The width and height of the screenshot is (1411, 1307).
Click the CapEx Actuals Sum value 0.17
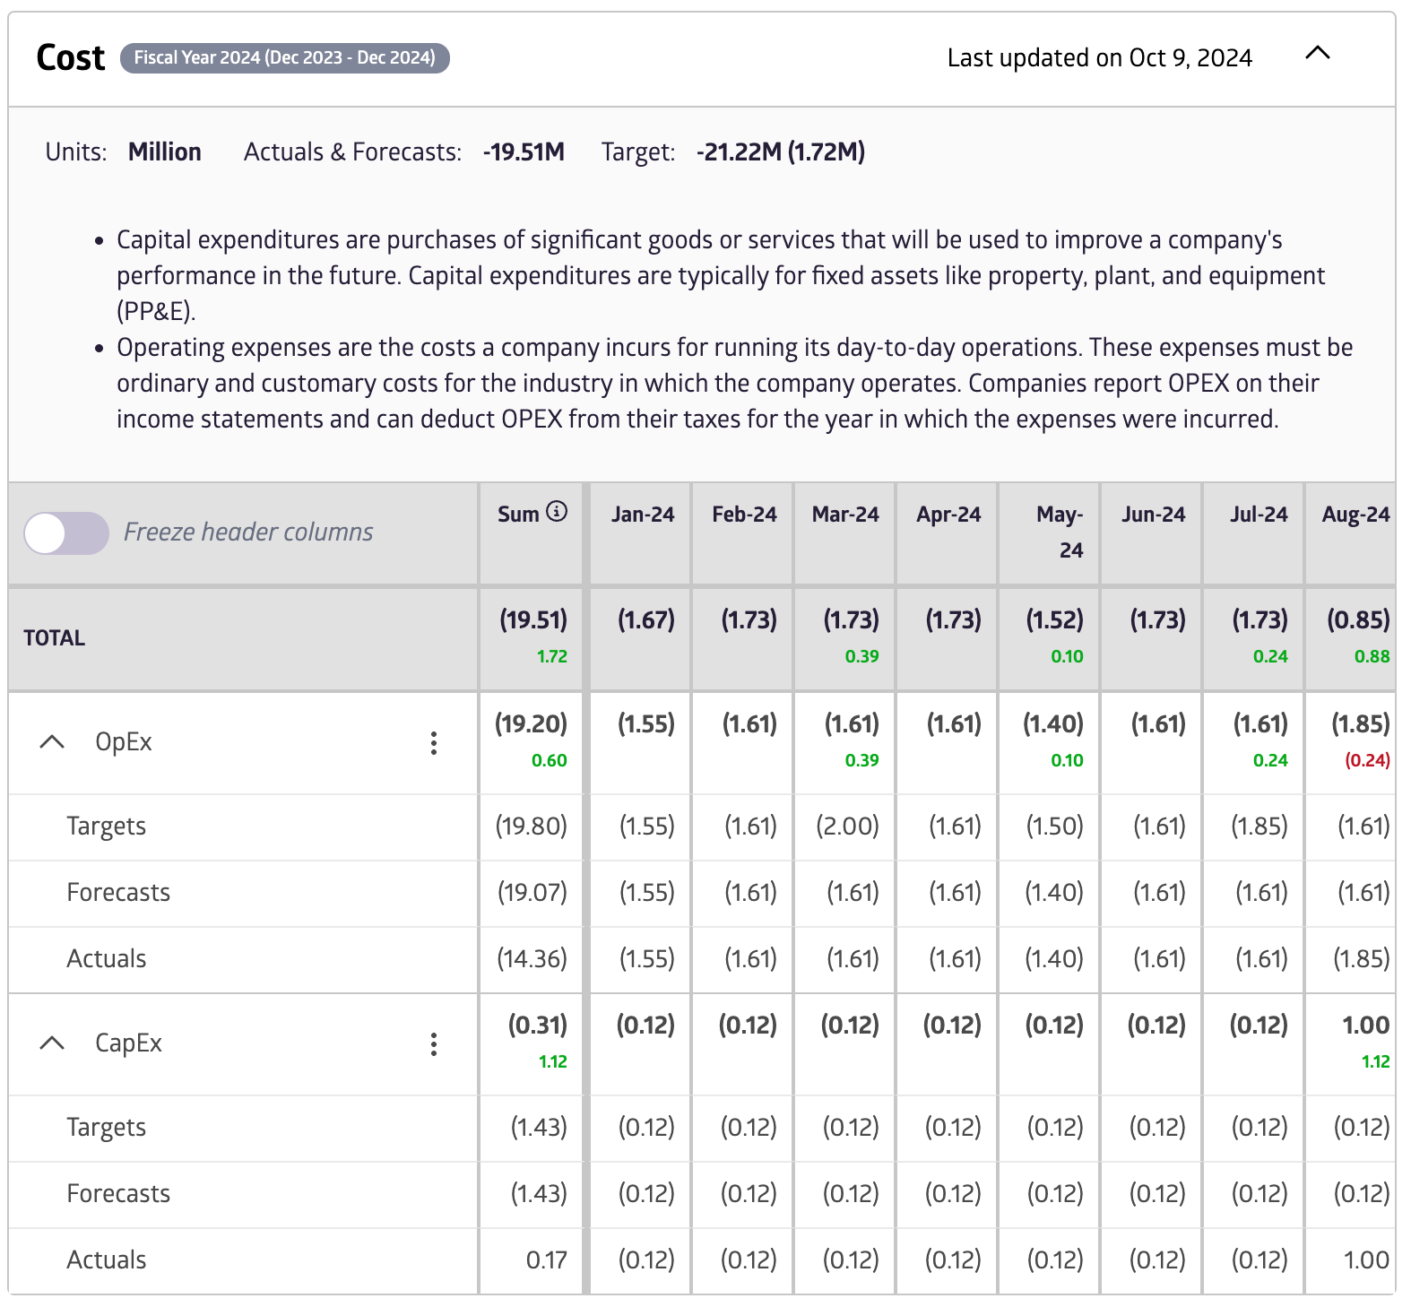546,1260
